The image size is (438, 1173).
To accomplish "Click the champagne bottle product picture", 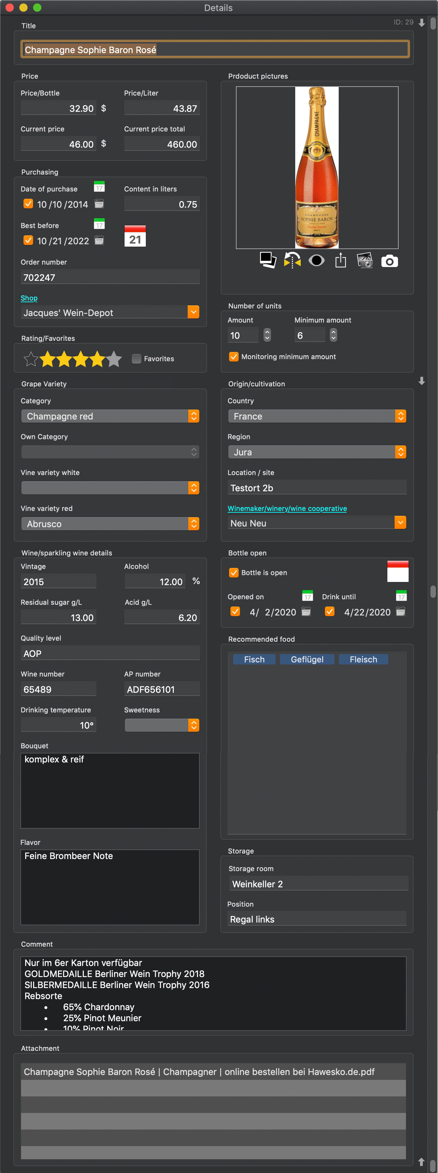I will point(317,168).
